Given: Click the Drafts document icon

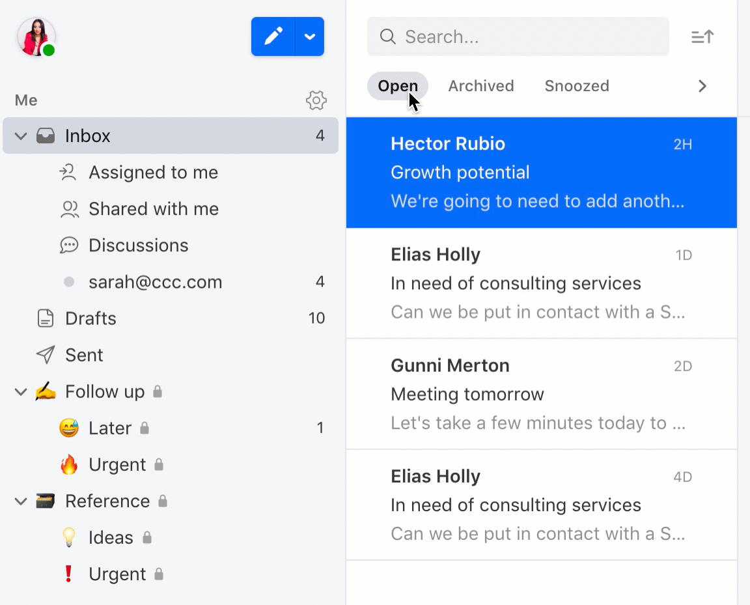Looking at the screenshot, I should [x=46, y=318].
